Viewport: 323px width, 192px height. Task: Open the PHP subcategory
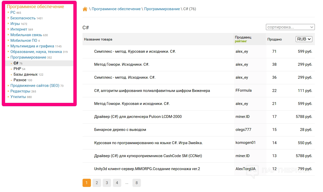17,69
